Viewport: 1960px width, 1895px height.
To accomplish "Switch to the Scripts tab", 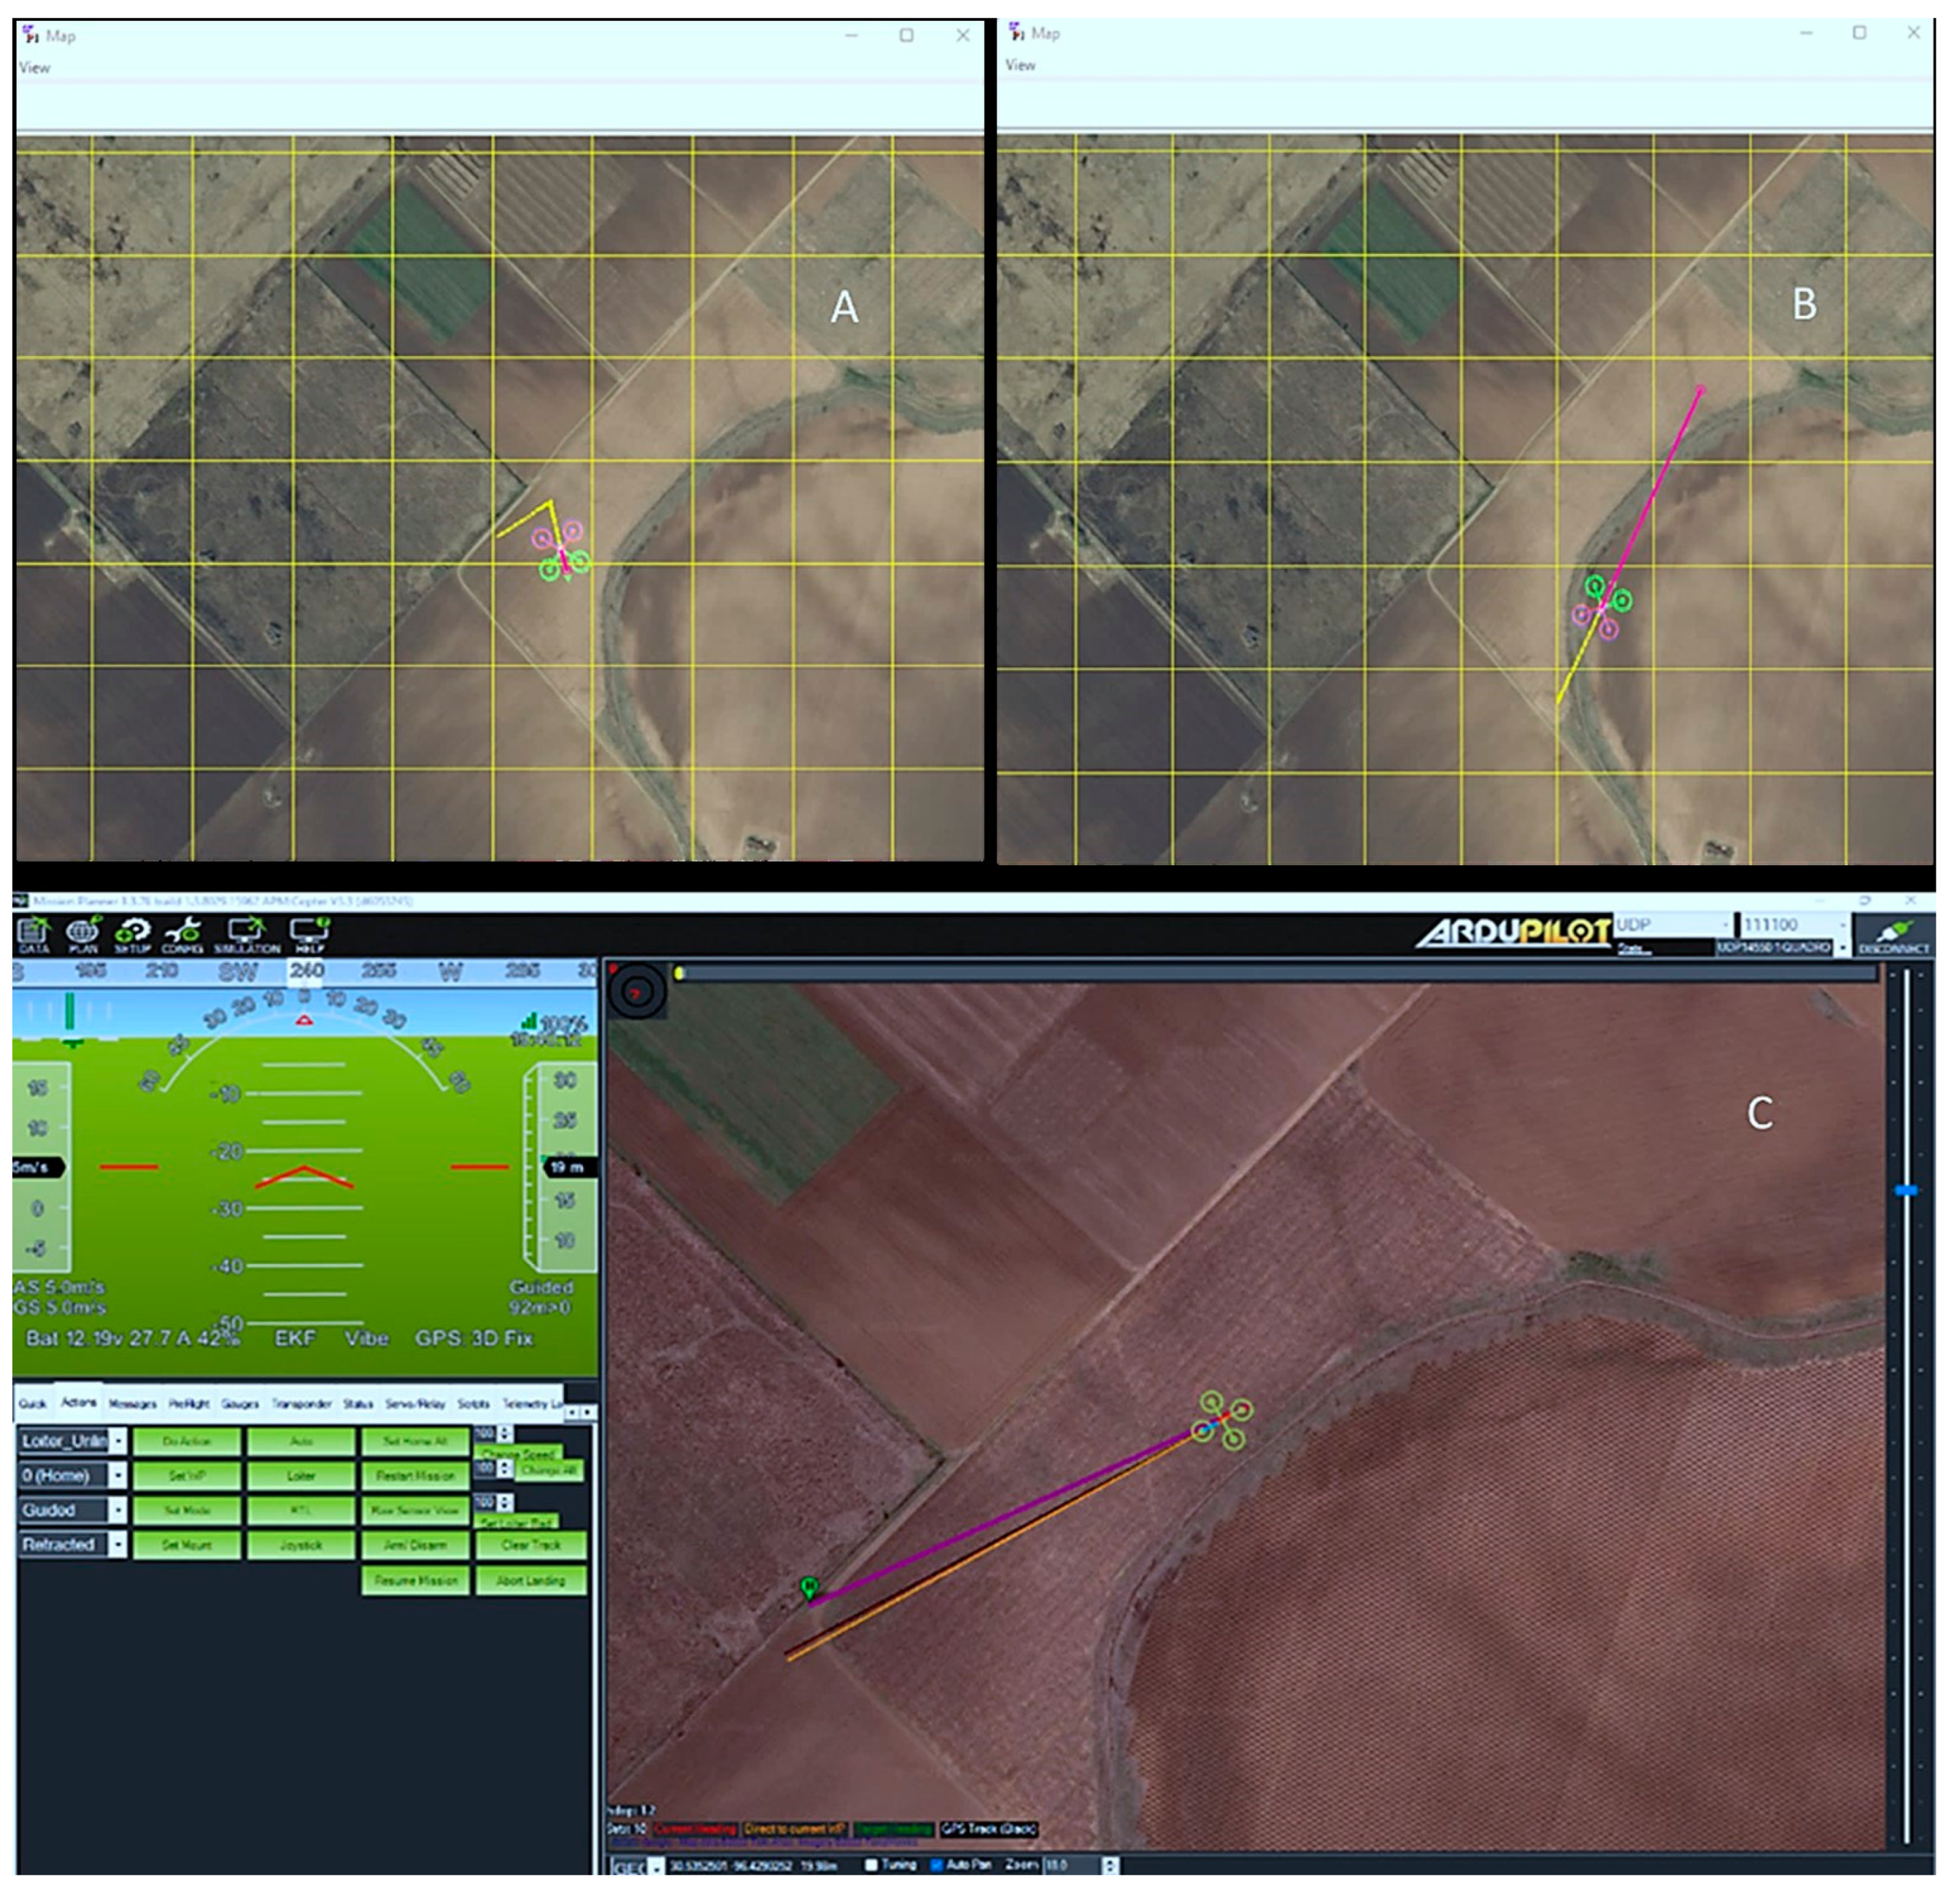I will point(473,1404).
